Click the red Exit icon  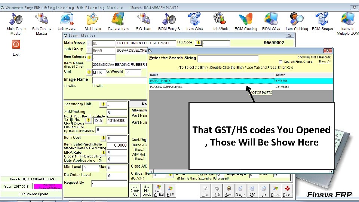(16, 45)
